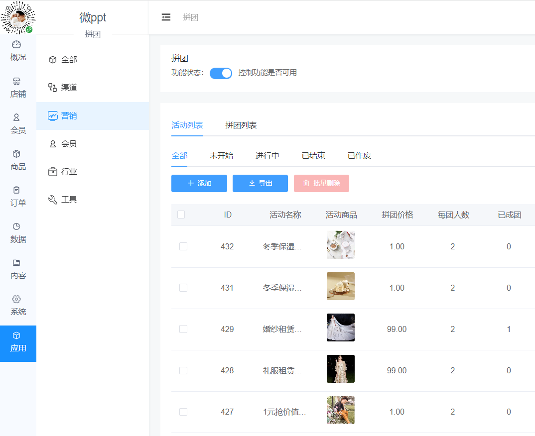Click the mini-program QR code avatar
The width and height of the screenshot is (535, 436).
click(x=18, y=17)
